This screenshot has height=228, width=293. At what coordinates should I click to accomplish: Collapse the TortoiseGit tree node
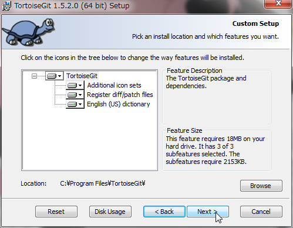(34, 76)
